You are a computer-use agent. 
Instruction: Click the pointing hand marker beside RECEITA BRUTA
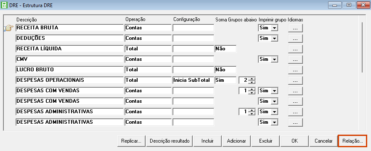[9, 28]
